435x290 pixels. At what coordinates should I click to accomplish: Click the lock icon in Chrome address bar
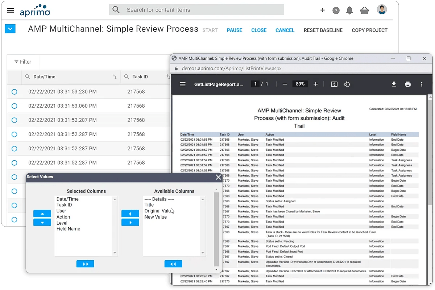[177, 68]
